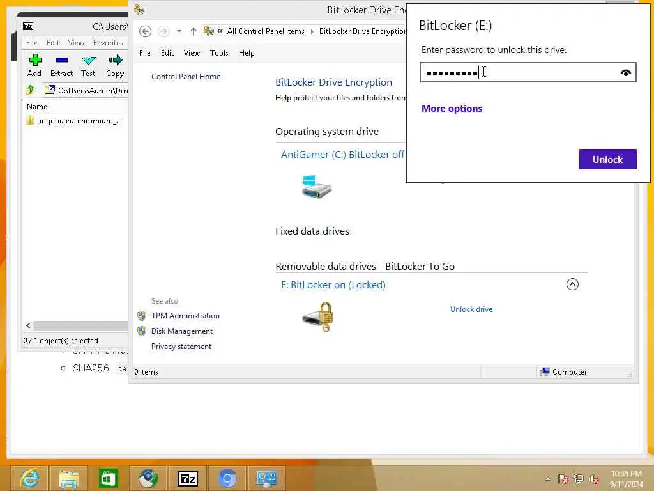Image resolution: width=654 pixels, height=491 pixels.
Task: Click Name column header in 7-Zip
Action: tap(36, 107)
